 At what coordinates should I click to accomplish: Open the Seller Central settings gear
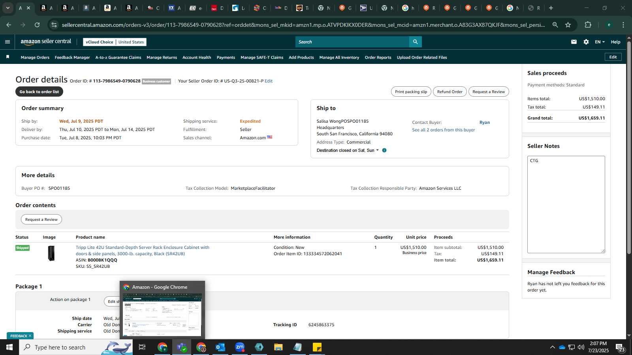click(586, 42)
